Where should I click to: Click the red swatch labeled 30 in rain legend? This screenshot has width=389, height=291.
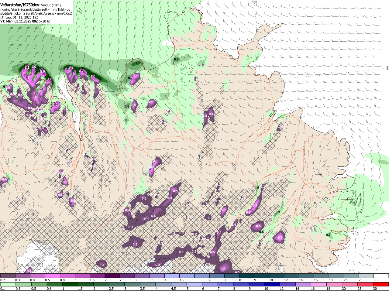pyautogui.click(x=381, y=284)
